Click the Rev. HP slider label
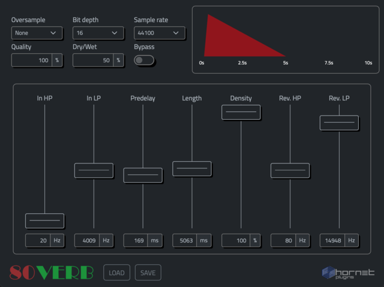 [x=290, y=98]
